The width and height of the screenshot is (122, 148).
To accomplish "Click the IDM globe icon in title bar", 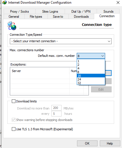I will click(x=4, y=3).
